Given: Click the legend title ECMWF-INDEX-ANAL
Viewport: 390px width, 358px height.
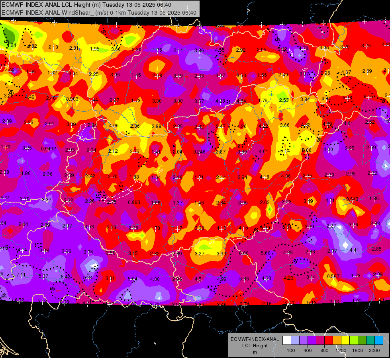Looking at the screenshot, I should (255, 339).
